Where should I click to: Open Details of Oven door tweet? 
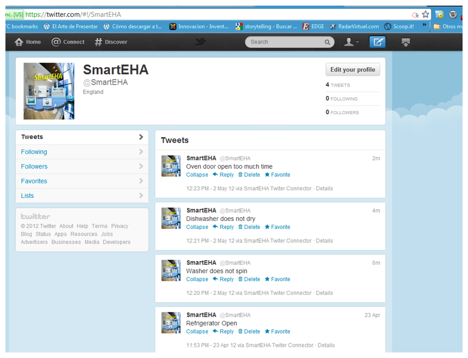(x=324, y=189)
